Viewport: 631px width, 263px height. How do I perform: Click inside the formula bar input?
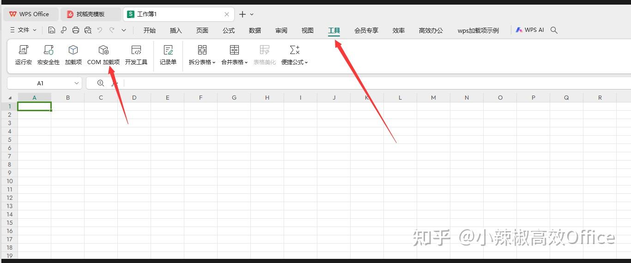tap(376, 83)
